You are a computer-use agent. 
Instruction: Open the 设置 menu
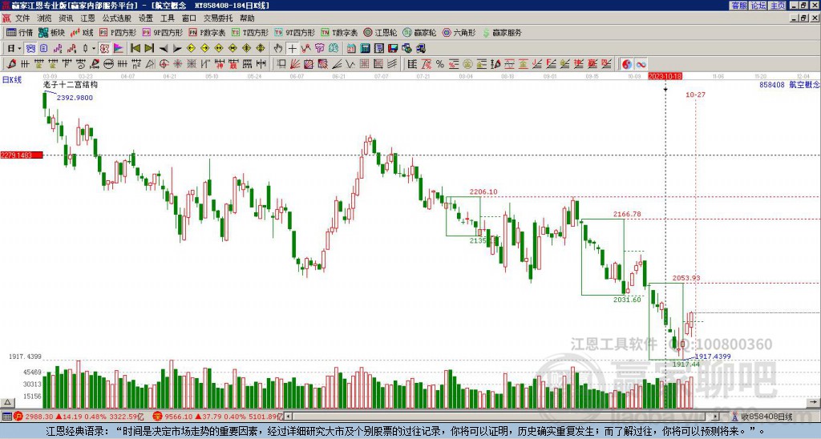(146, 18)
